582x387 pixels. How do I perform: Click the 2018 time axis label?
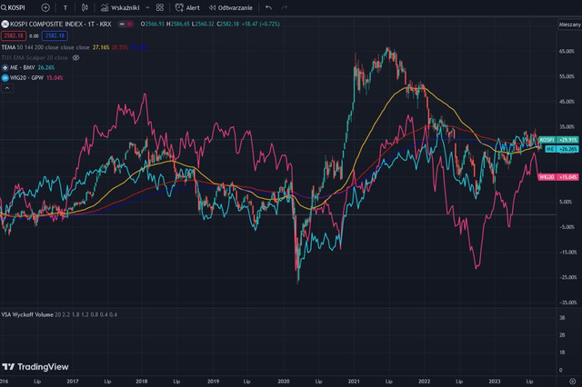pos(142,382)
